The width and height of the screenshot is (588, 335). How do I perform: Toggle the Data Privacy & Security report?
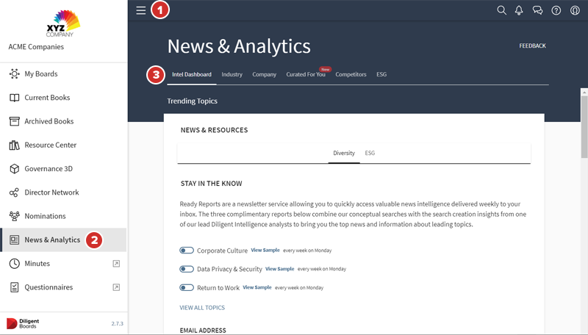[x=186, y=270]
